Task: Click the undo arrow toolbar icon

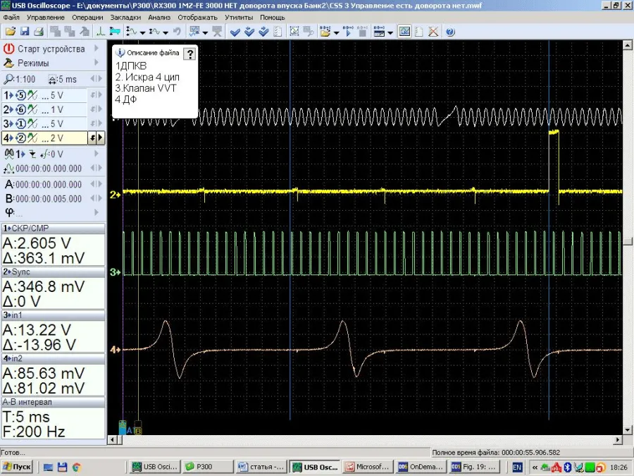Action: (x=177, y=32)
